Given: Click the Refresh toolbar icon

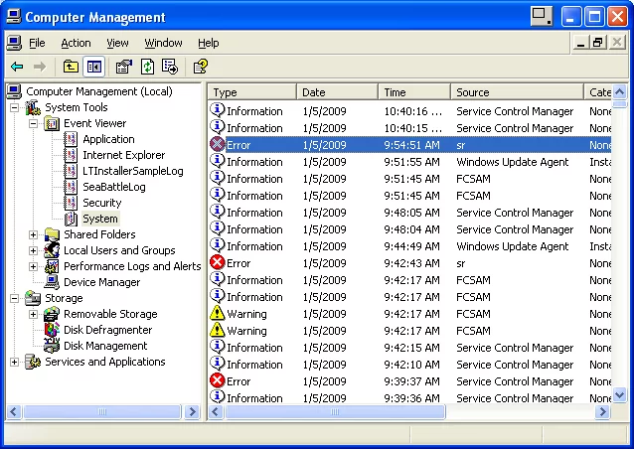Looking at the screenshot, I should point(147,67).
